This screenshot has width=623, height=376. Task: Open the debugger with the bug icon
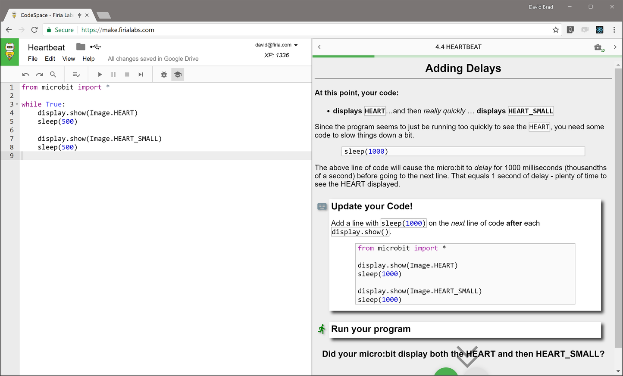[164, 74]
